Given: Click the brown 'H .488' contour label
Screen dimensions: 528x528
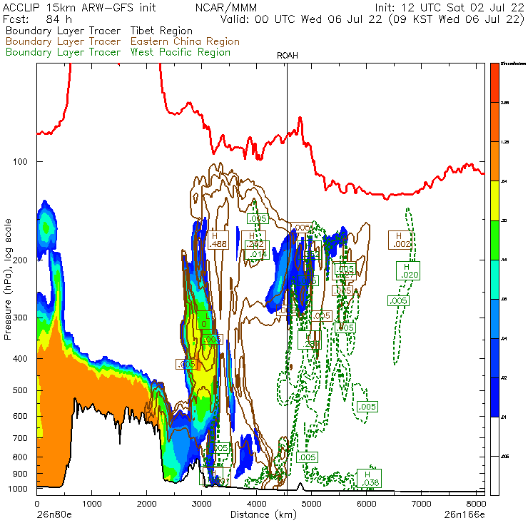Looking at the screenshot, I should [218, 240].
